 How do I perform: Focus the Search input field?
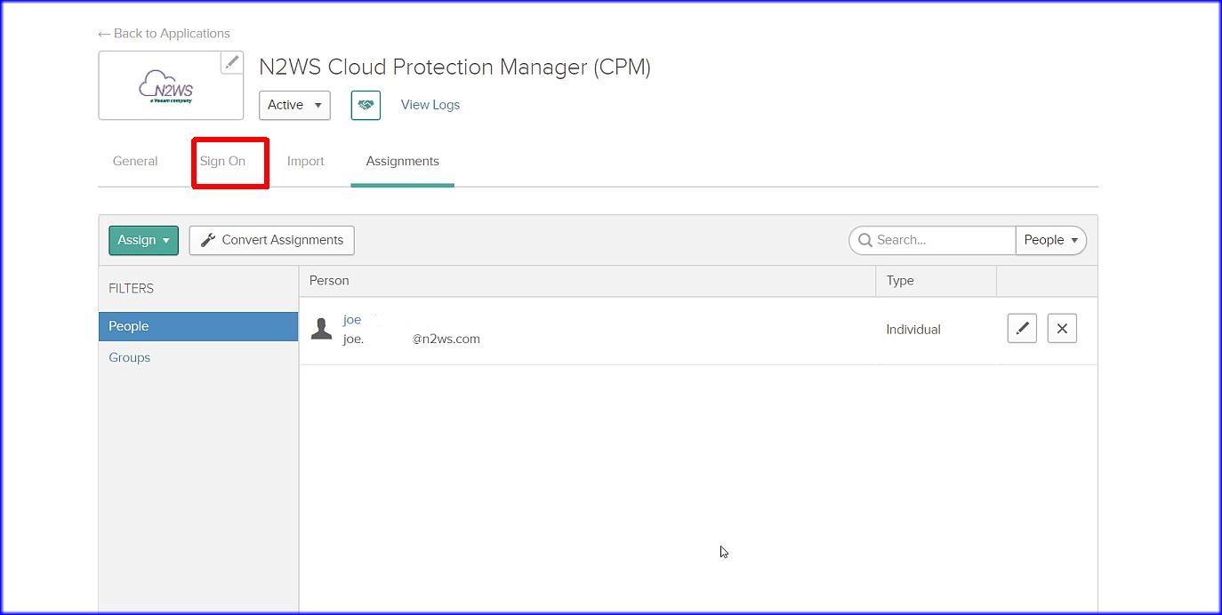point(932,240)
